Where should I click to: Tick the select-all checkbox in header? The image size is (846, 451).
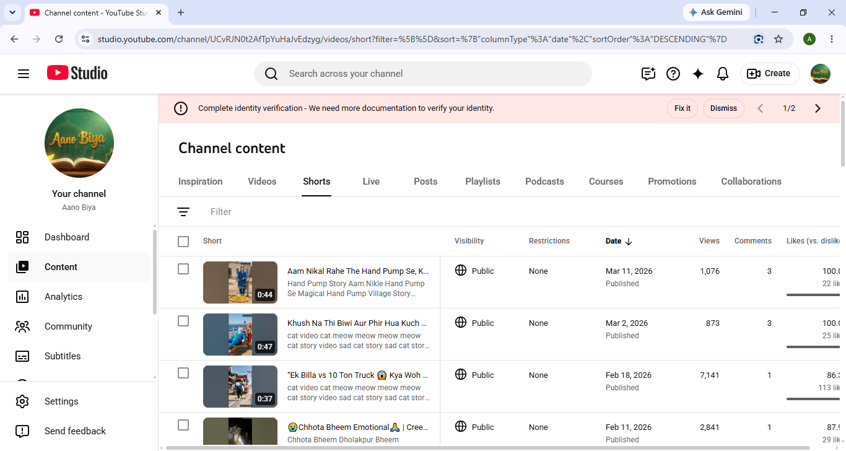pos(183,242)
